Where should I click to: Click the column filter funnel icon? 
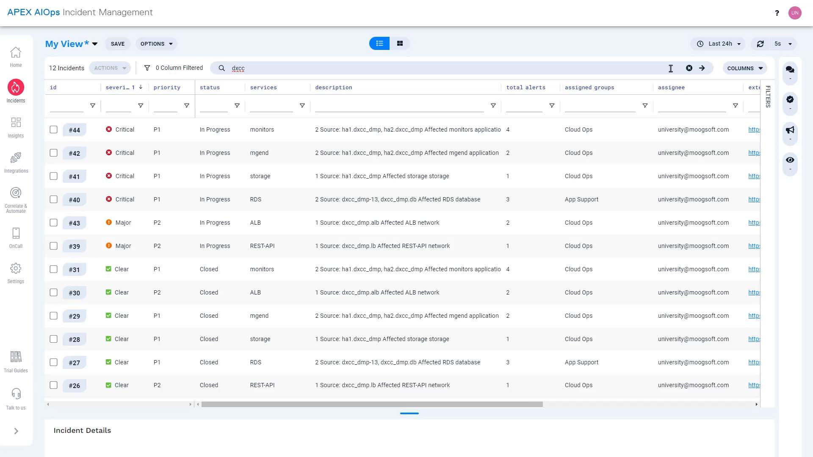pyautogui.click(x=147, y=68)
